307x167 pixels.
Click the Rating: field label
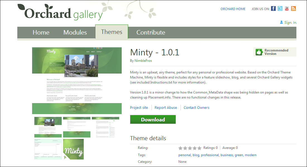tap(143, 148)
